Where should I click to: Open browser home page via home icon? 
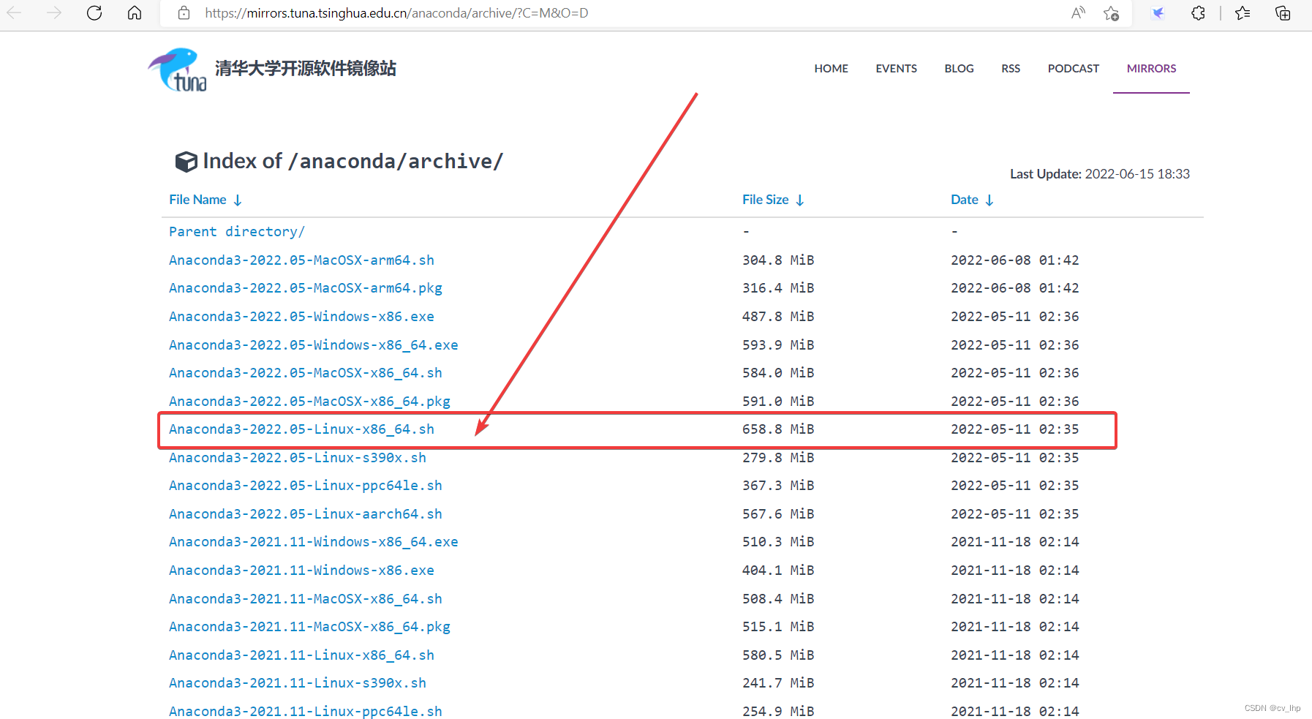(135, 12)
